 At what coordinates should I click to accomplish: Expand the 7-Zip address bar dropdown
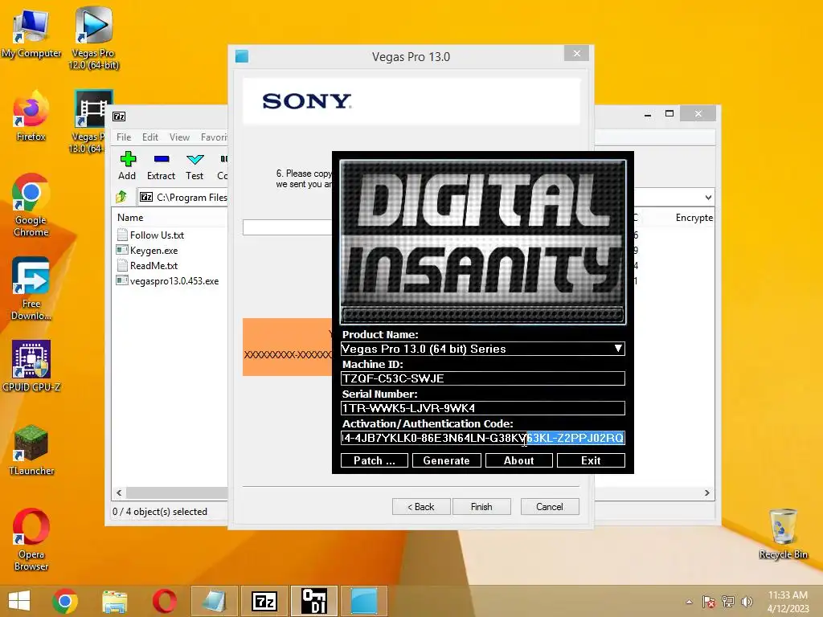[708, 198]
